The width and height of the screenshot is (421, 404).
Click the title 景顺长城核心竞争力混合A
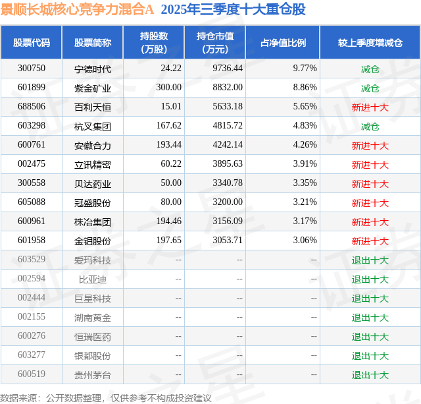[x=77, y=9]
